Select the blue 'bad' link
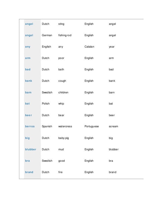 28,69
